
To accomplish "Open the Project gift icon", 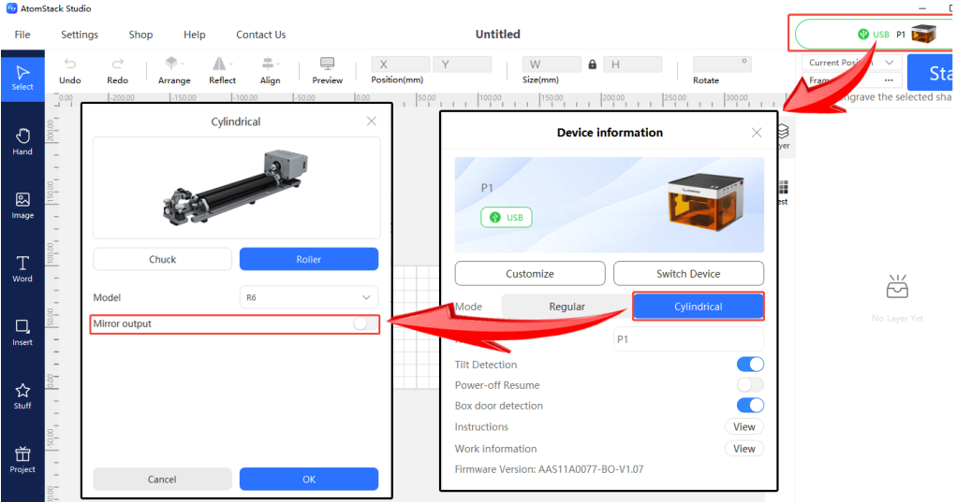I will [x=22, y=459].
